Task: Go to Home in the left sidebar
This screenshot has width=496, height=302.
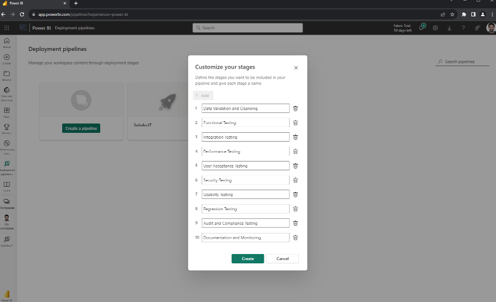Action: click(x=6, y=43)
